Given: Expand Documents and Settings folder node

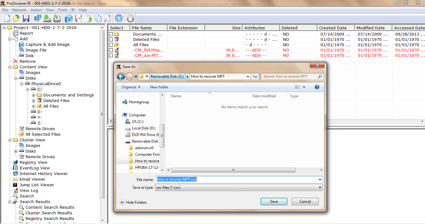Looking at the screenshot, I should tap(34, 95).
